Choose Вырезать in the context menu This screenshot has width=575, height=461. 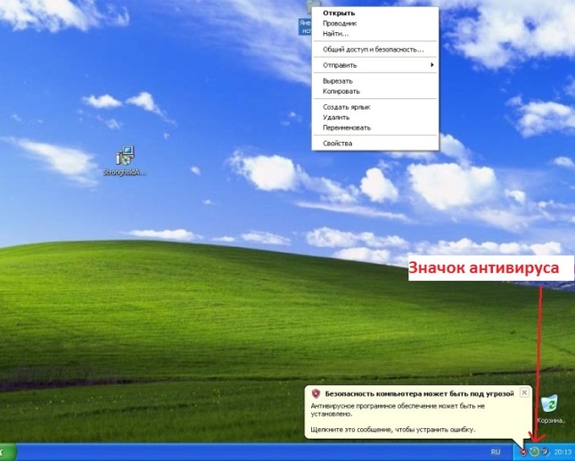(x=374, y=81)
